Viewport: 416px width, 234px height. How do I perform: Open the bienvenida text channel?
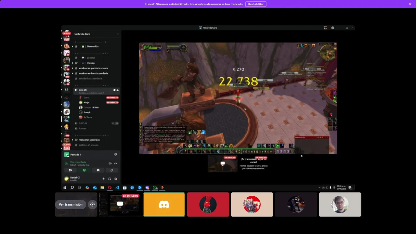tap(93, 46)
